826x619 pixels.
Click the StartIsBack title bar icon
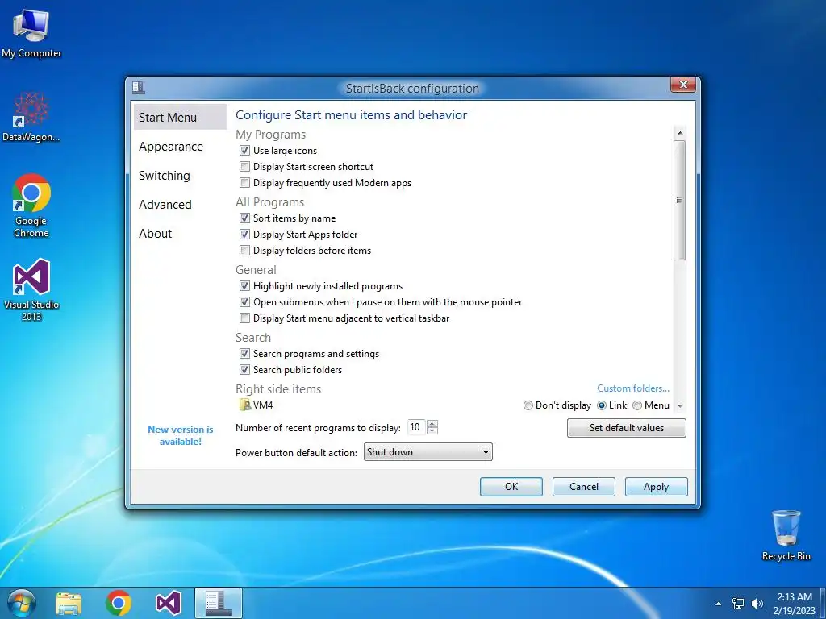(x=139, y=87)
